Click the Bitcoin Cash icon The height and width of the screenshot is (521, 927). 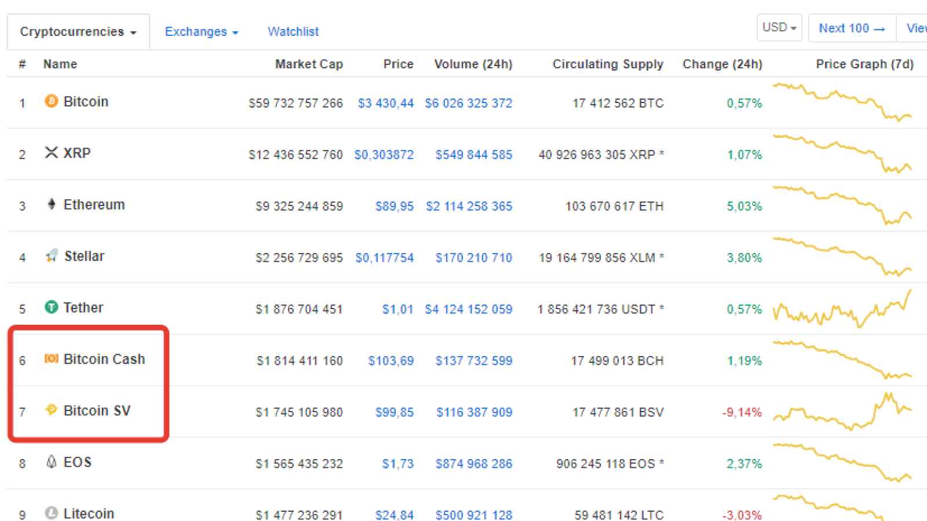[52, 358]
